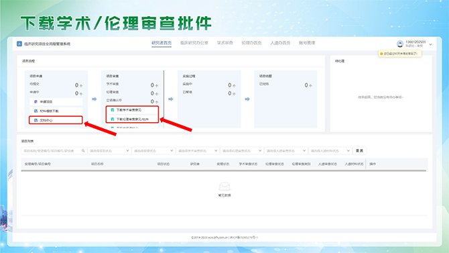449x253 pixels.
Task: Click the 操作 column header
Action: pyautogui.click(x=373, y=164)
